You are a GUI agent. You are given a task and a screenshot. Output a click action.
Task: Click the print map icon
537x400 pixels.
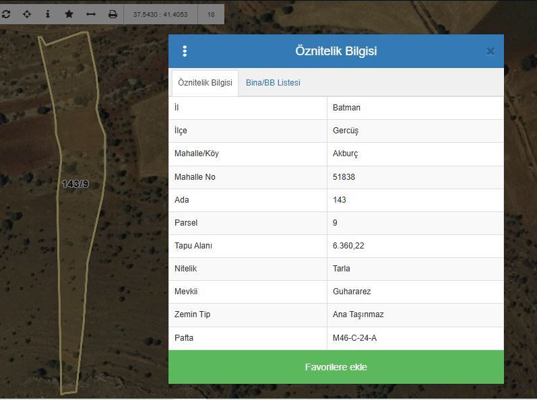pyautogui.click(x=113, y=14)
